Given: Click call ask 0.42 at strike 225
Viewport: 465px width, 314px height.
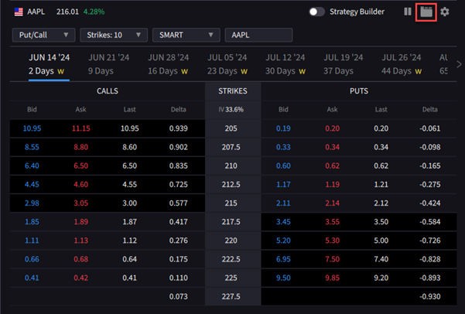Looking at the screenshot, I should click(x=81, y=278).
